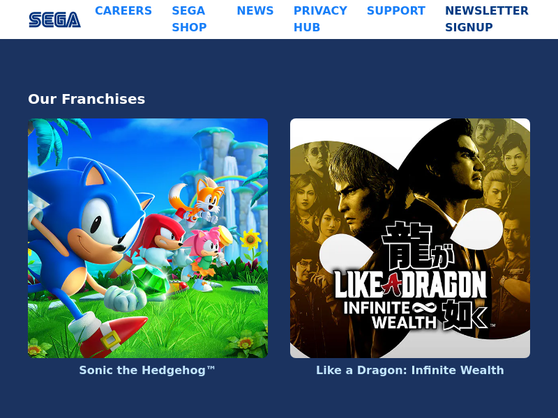The height and width of the screenshot is (418, 558).
Task: Click the Sonic the Hedgehog™ caption link
Action: tap(147, 371)
